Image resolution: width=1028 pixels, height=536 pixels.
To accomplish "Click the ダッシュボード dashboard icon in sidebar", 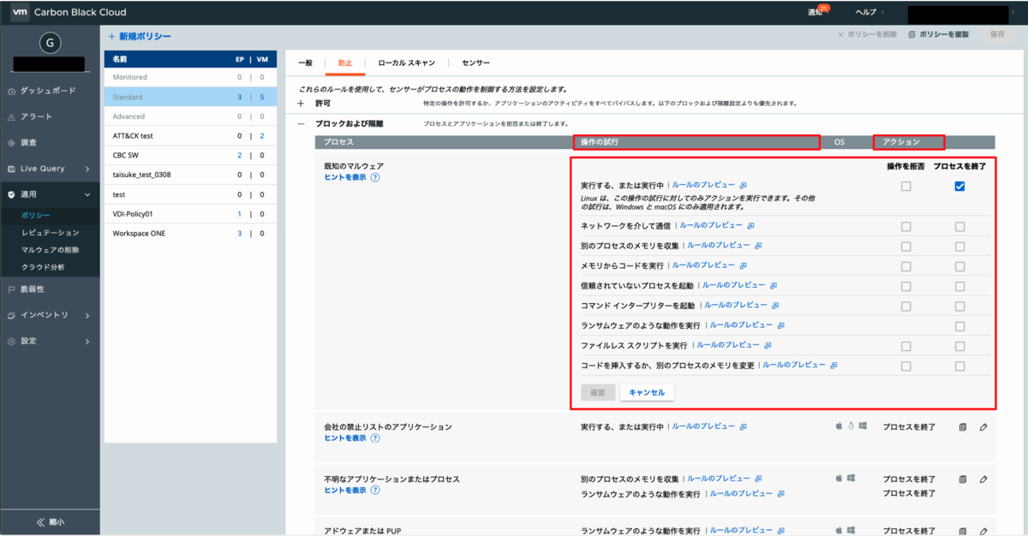I will point(11,91).
